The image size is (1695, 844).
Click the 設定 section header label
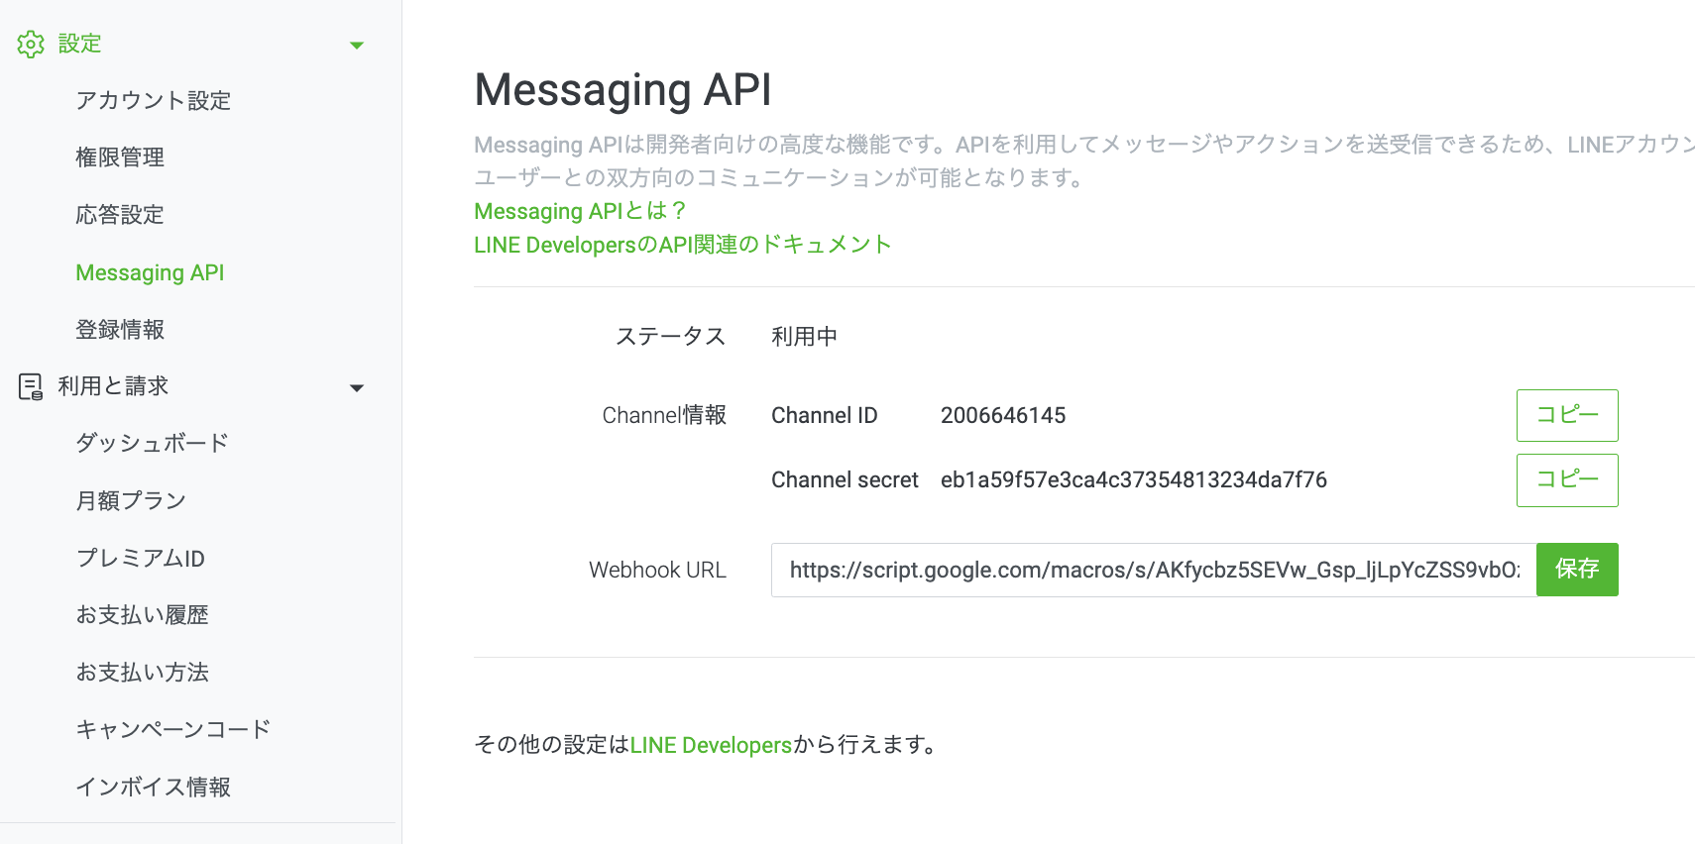tap(79, 44)
